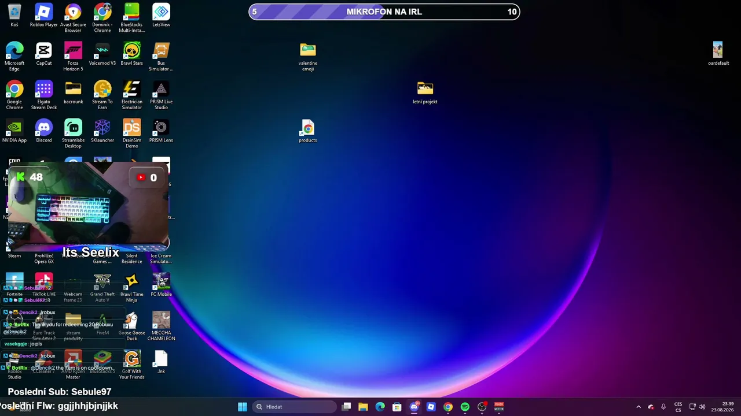Open the Stream To Earn shortcut
Image resolution: width=741 pixels, height=416 pixels.
tap(102, 95)
